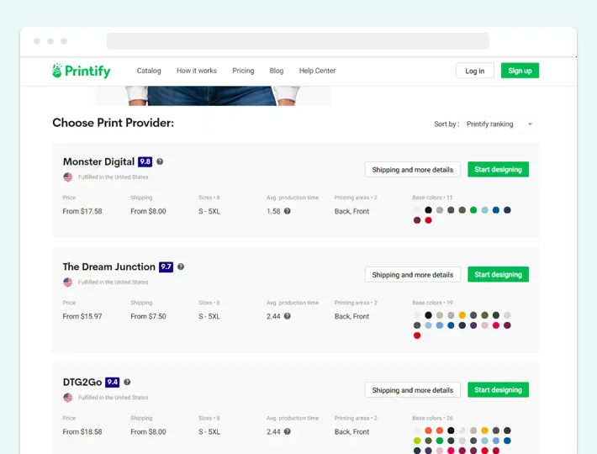Click the info icon beside DTG2Go 2.44
597x454 pixels.
coord(288,431)
